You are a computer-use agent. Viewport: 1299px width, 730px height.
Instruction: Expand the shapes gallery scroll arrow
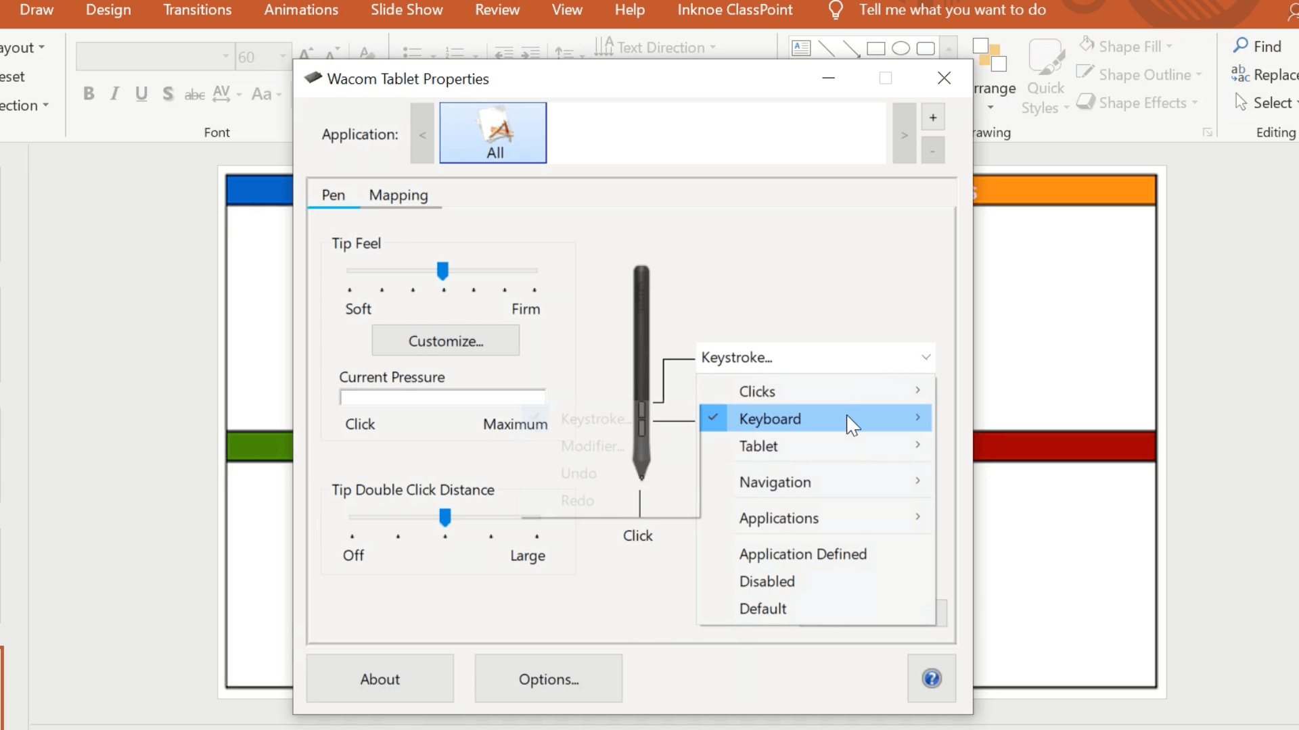[x=949, y=49]
